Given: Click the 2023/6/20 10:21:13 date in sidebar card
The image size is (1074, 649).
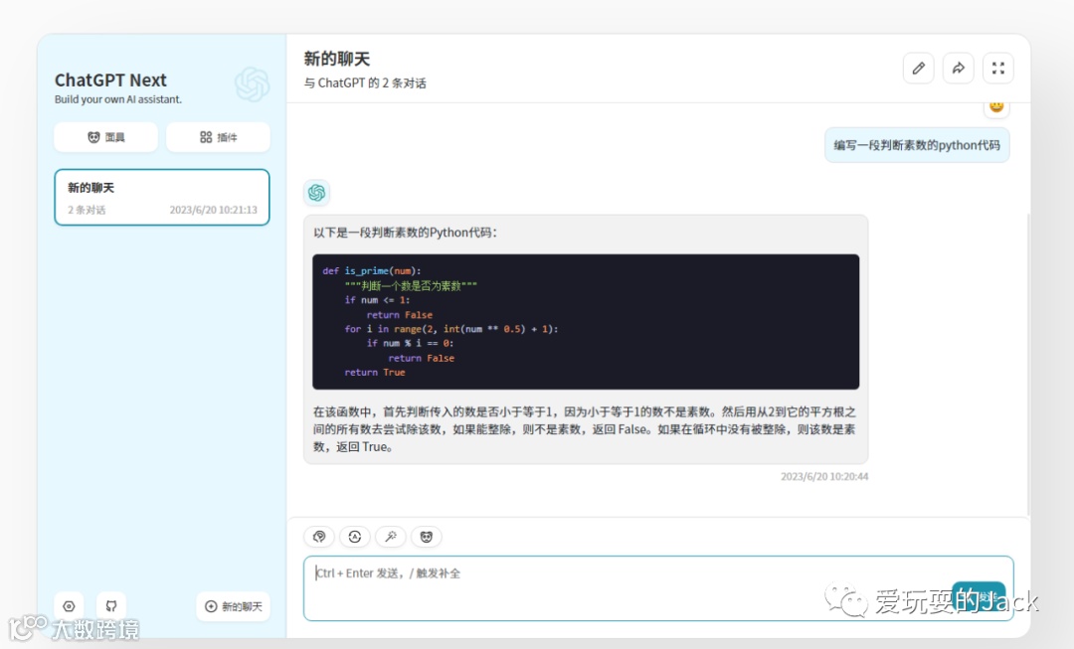Looking at the screenshot, I should pos(214,210).
